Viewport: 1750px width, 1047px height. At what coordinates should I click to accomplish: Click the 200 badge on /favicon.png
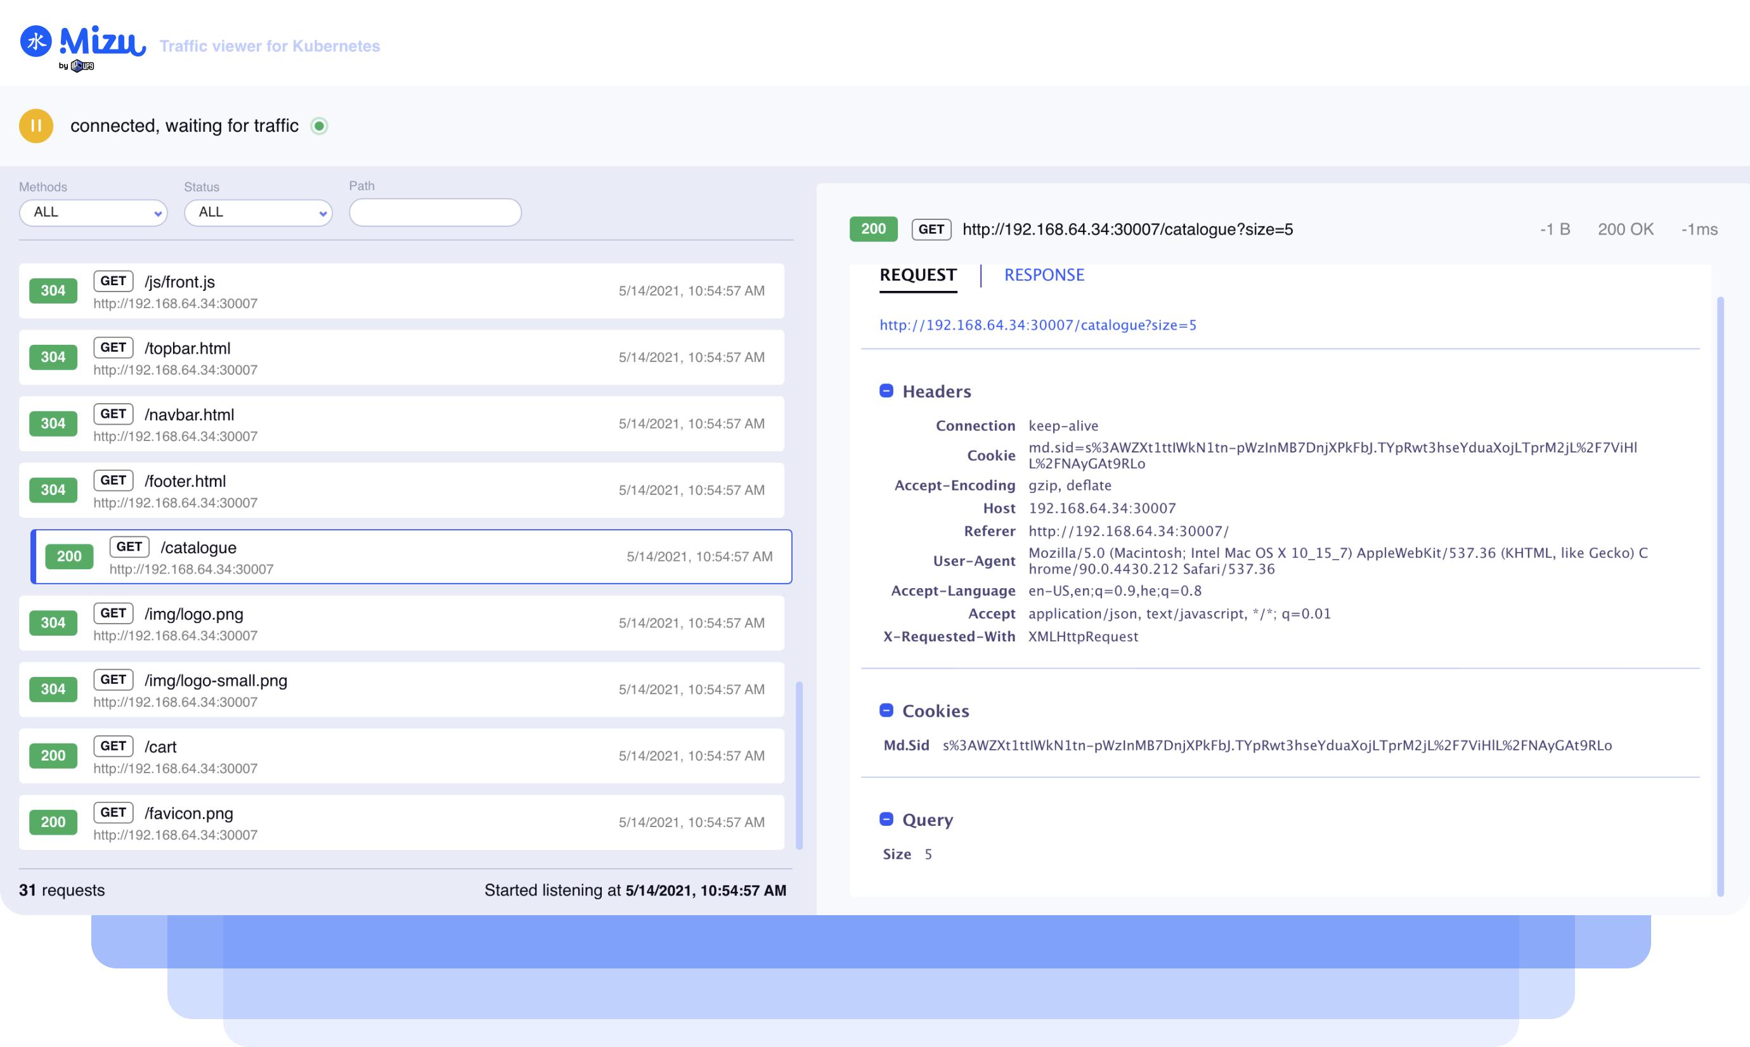coord(53,822)
